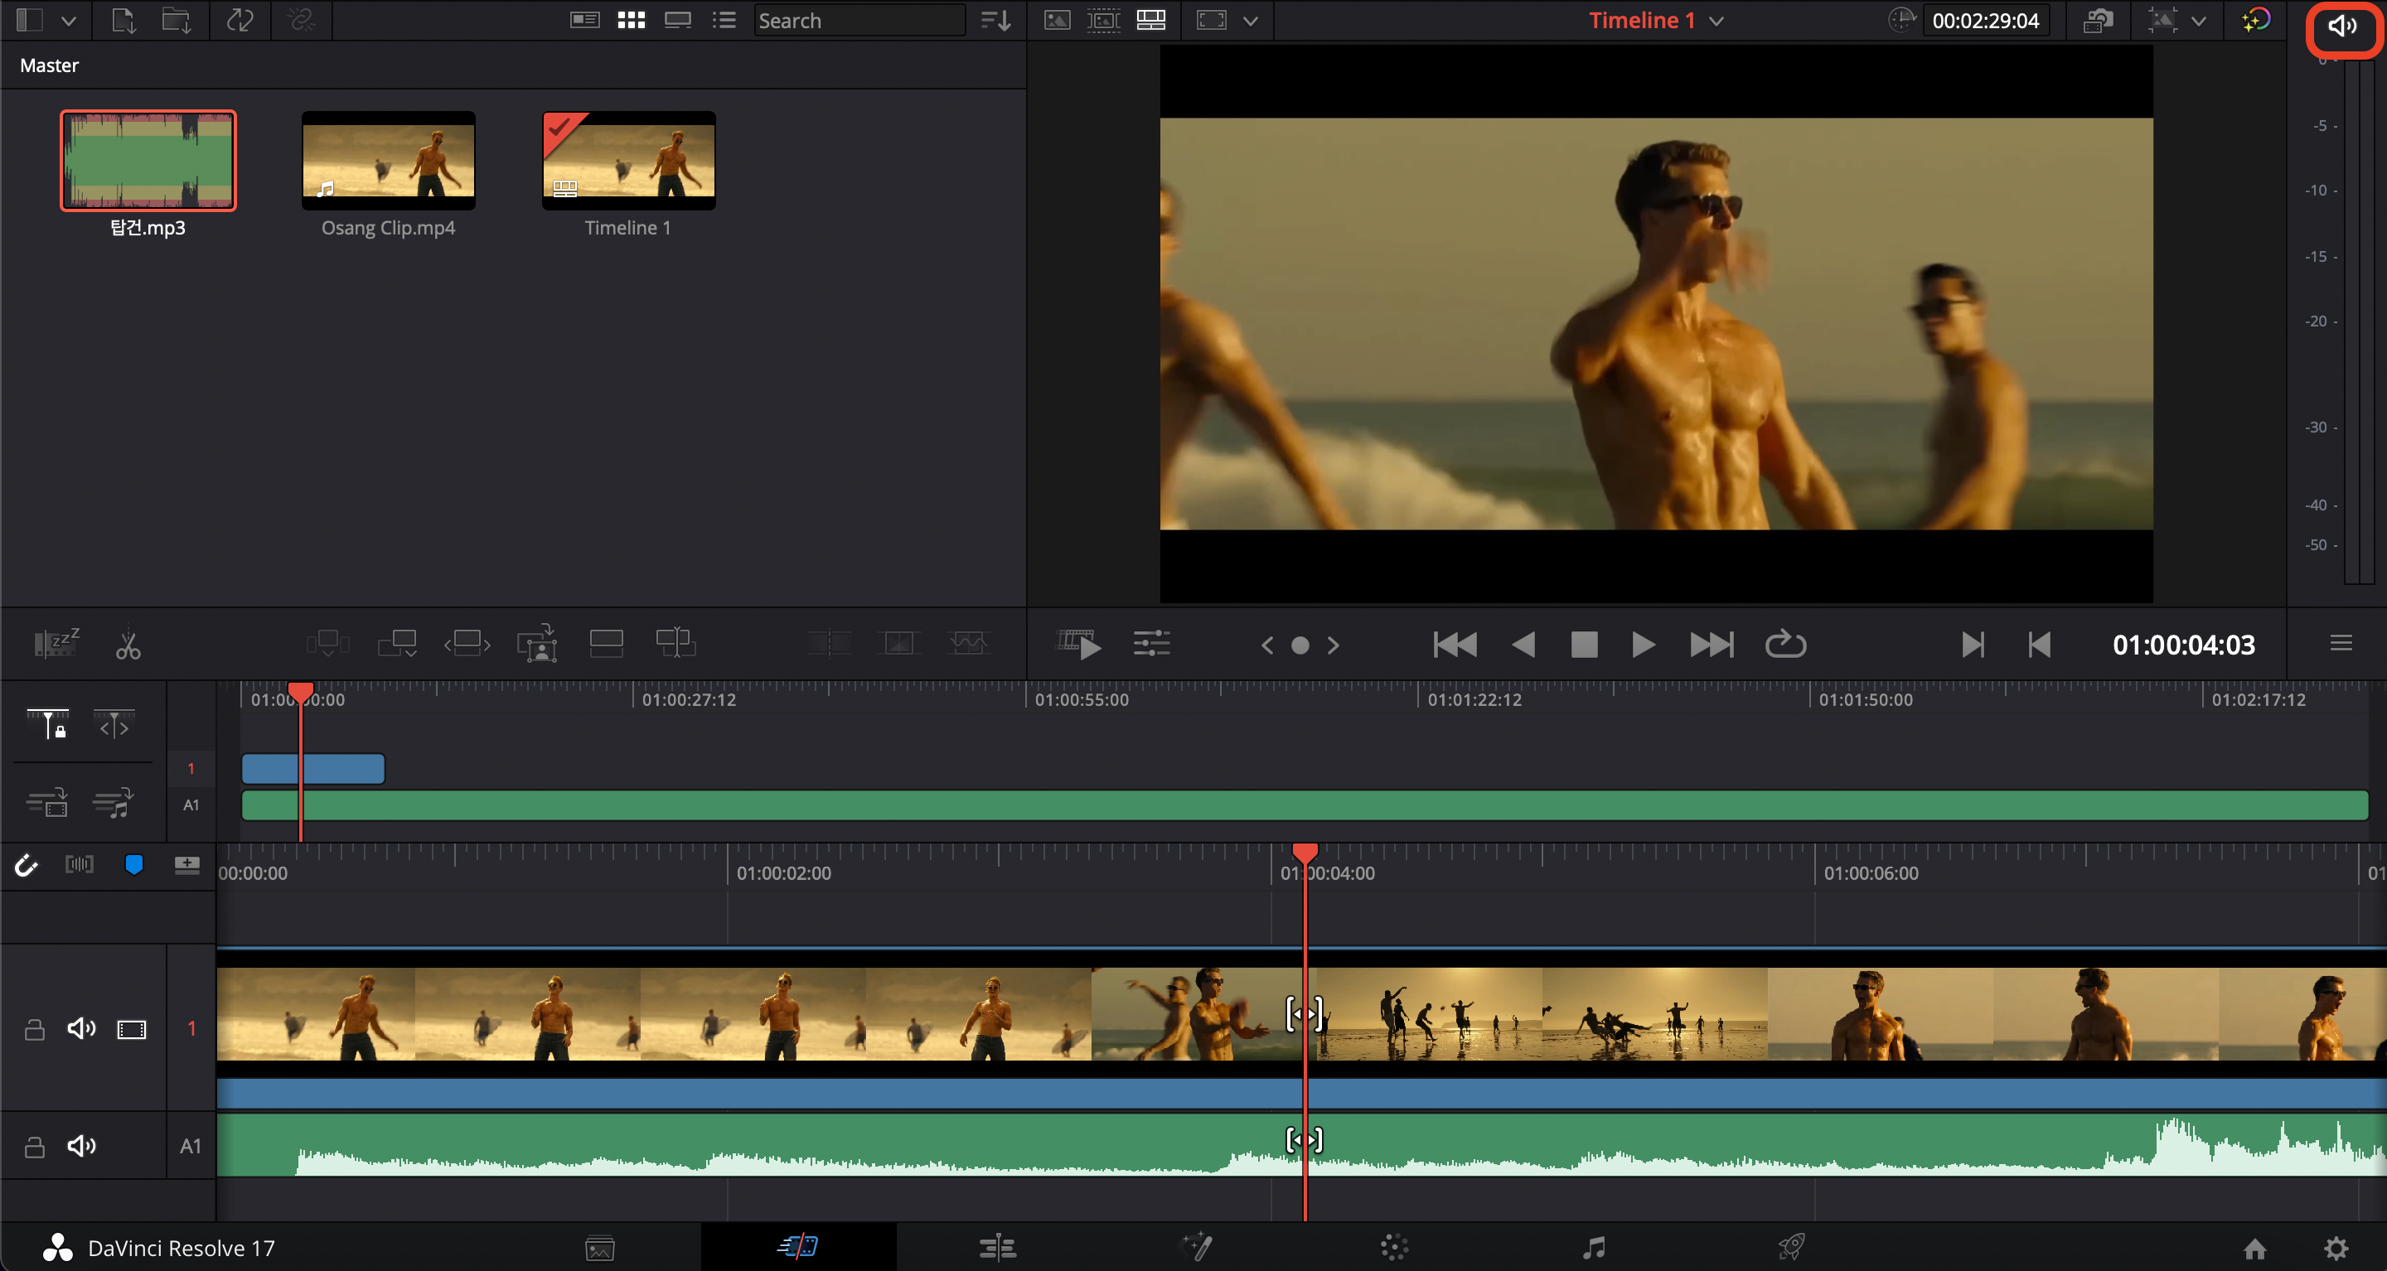The height and width of the screenshot is (1271, 2387).
Task: Switch to the Edit page
Action: [998, 1248]
